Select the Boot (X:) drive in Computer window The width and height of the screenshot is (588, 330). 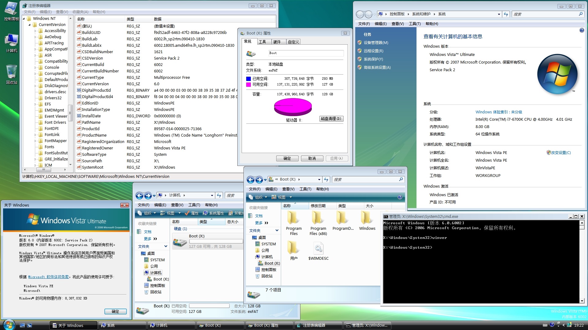click(x=208, y=241)
